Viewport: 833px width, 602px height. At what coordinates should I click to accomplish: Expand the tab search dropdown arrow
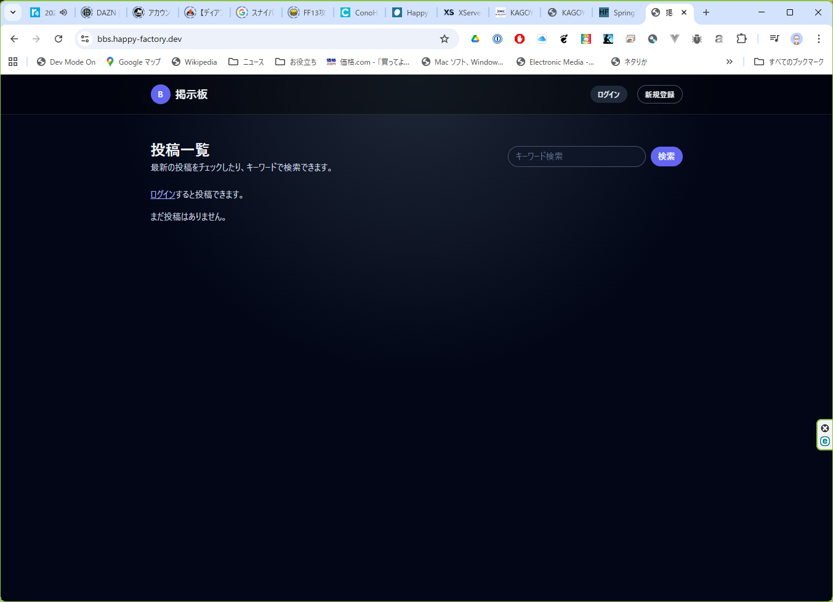click(x=13, y=12)
